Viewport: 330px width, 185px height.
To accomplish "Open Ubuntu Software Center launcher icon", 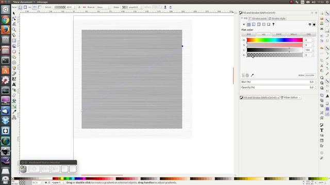I will (x=6, y=70).
